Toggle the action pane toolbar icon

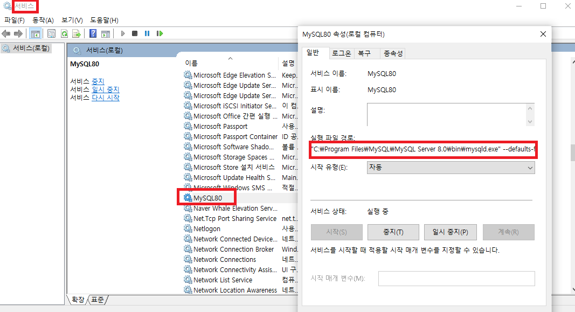pyautogui.click(x=106, y=34)
